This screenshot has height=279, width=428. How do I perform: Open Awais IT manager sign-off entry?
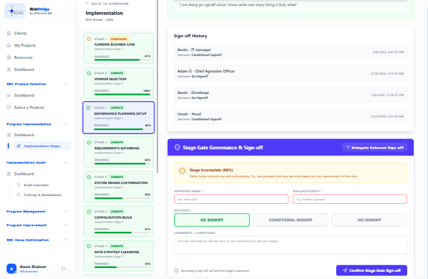[291, 52]
